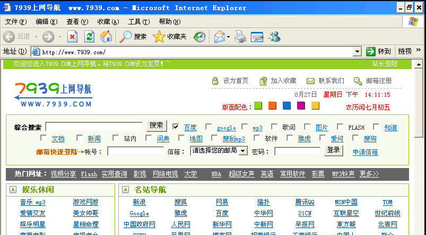Click the IE page icon in address bar
Image resolution: width=426 pixels, height=235 pixels.
coord(36,52)
